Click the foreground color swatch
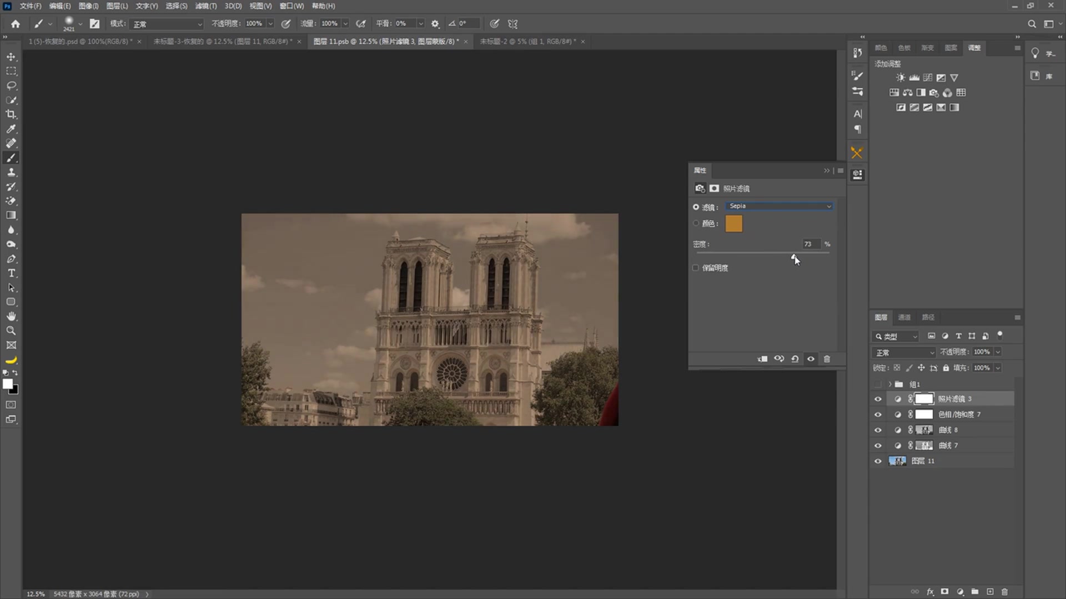 (x=8, y=384)
